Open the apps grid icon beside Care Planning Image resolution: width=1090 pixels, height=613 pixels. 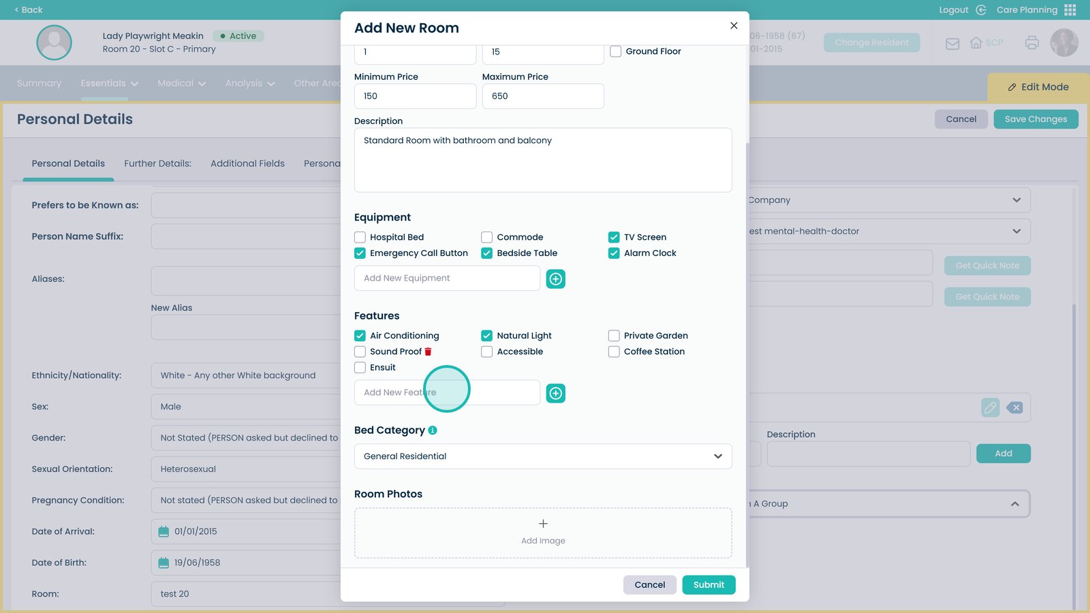1070,10
